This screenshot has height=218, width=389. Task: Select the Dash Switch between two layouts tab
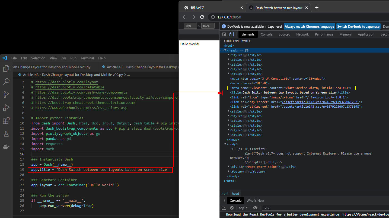tap(278, 8)
